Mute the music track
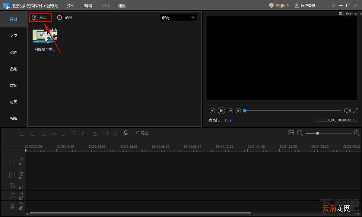Screen dimensions: 362x217 point(21,193)
